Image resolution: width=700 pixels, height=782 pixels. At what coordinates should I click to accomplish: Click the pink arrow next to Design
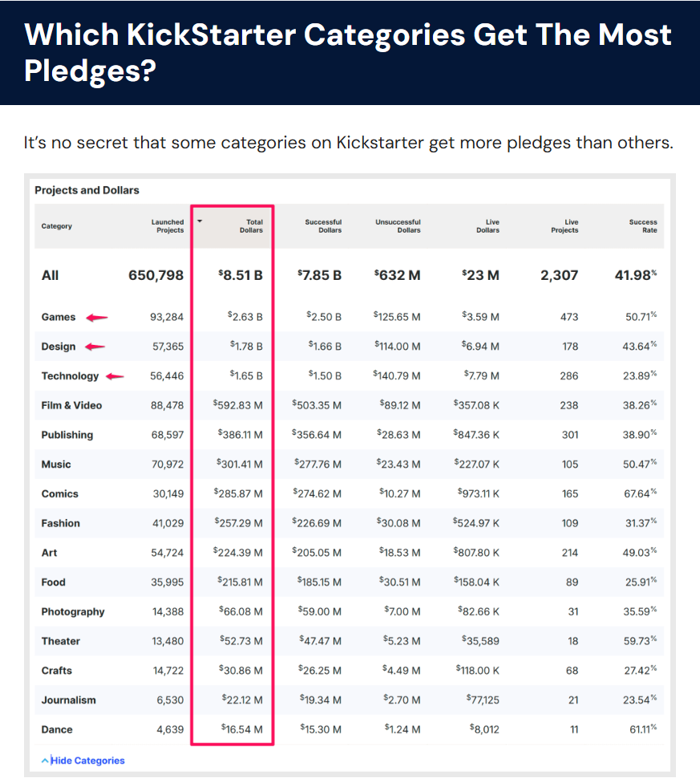click(x=95, y=347)
